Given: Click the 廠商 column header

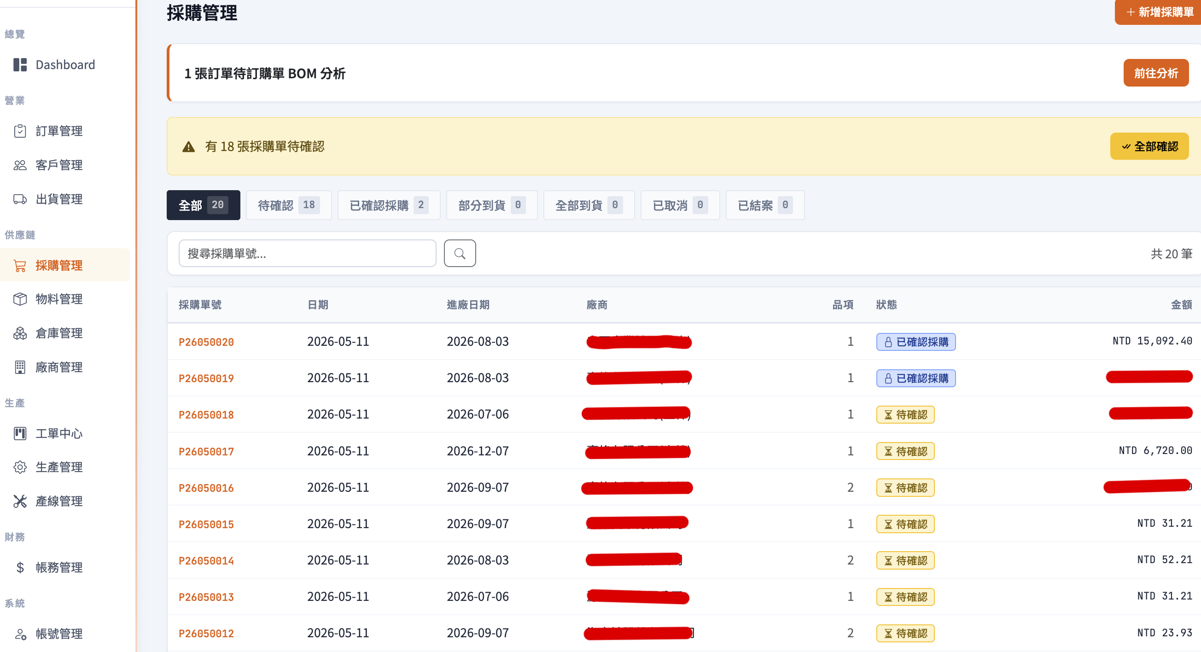Looking at the screenshot, I should pyautogui.click(x=597, y=305).
